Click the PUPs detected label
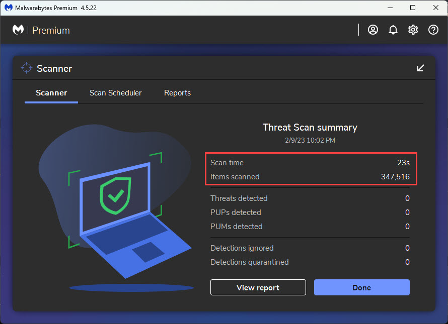Screen dimensions: 448x324 (236, 212)
